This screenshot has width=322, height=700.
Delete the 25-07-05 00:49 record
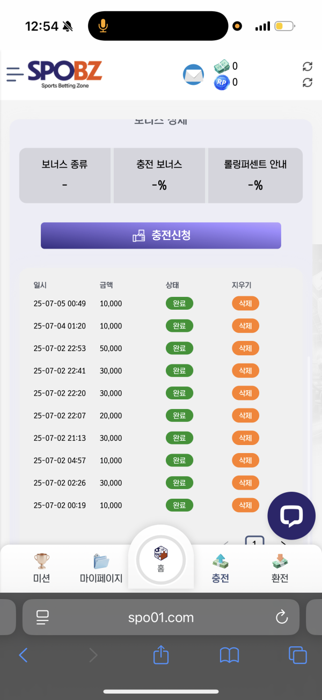click(245, 303)
